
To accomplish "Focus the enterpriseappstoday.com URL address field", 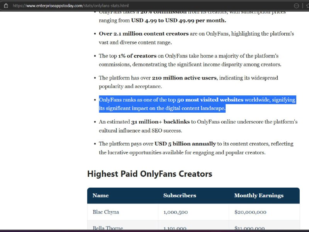I will [x=71, y=6].
